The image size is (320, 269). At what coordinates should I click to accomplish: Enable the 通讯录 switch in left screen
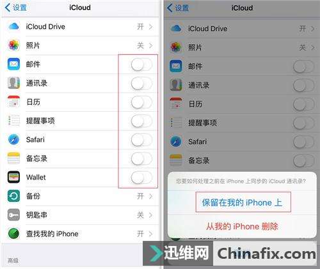[141, 84]
